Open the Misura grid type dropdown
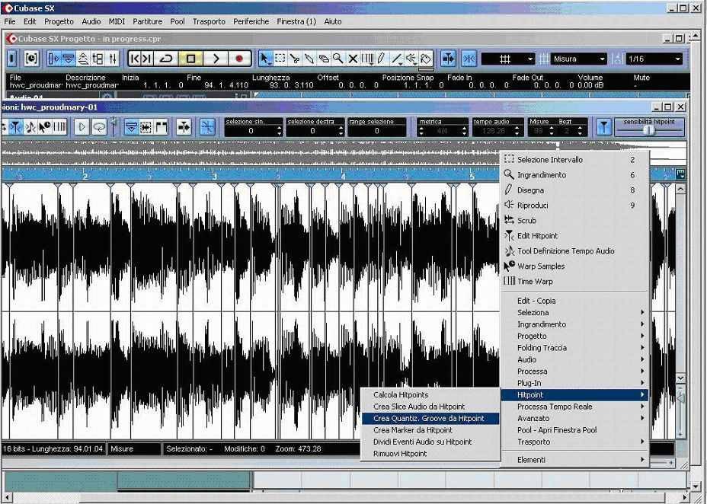The image size is (707, 504). [x=579, y=59]
